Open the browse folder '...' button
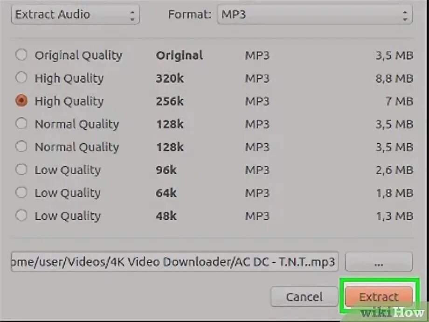This screenshot has width=429, height=322. 379,262
